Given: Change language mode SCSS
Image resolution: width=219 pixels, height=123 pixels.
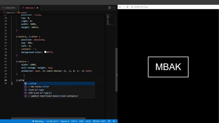Looking at the screenshot, I should (x=88, y=121).
